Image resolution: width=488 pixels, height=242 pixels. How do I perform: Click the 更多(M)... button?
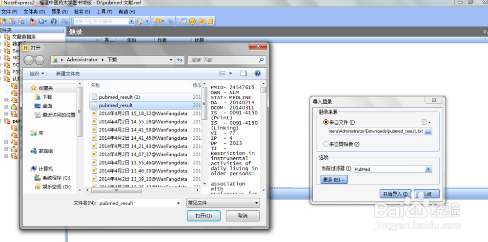(334, 180)
